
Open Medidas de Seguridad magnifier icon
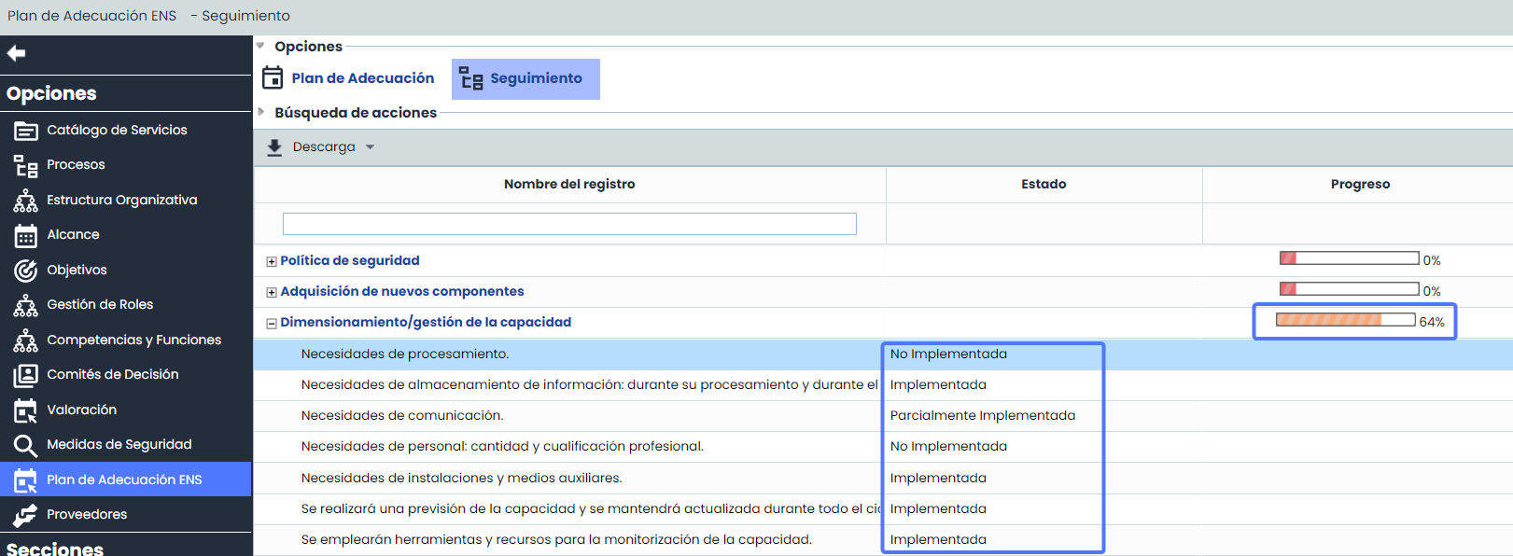[25, 446]
